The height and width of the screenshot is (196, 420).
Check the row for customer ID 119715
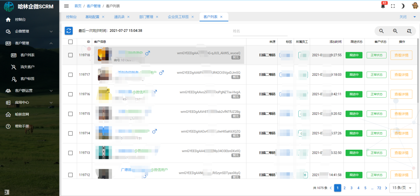tap(70, 114)
